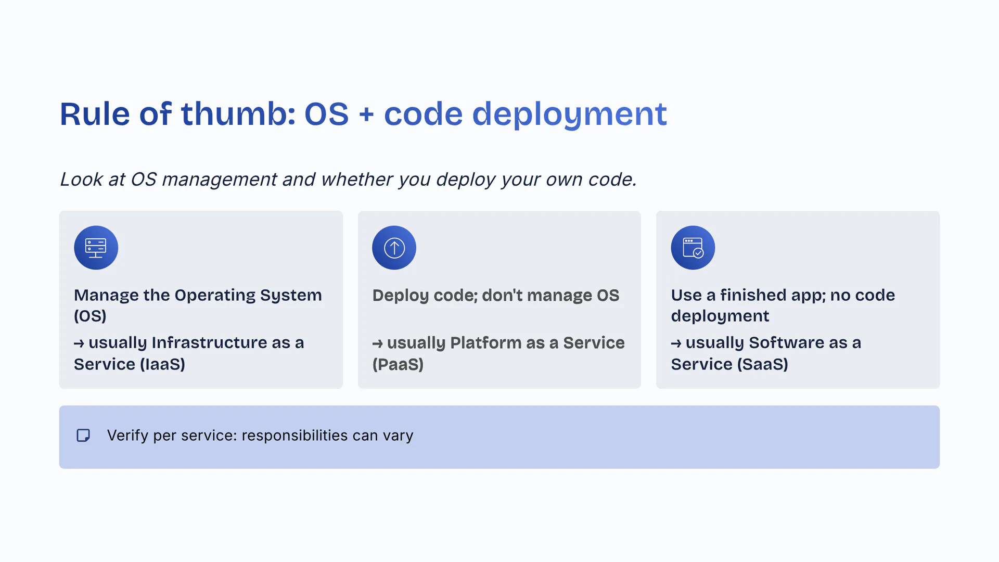This screenshot has height=562, width=999.
Task: Select the slide title 'Rule of thumb'
Action: pyautogui.click(x=177, y=114)
